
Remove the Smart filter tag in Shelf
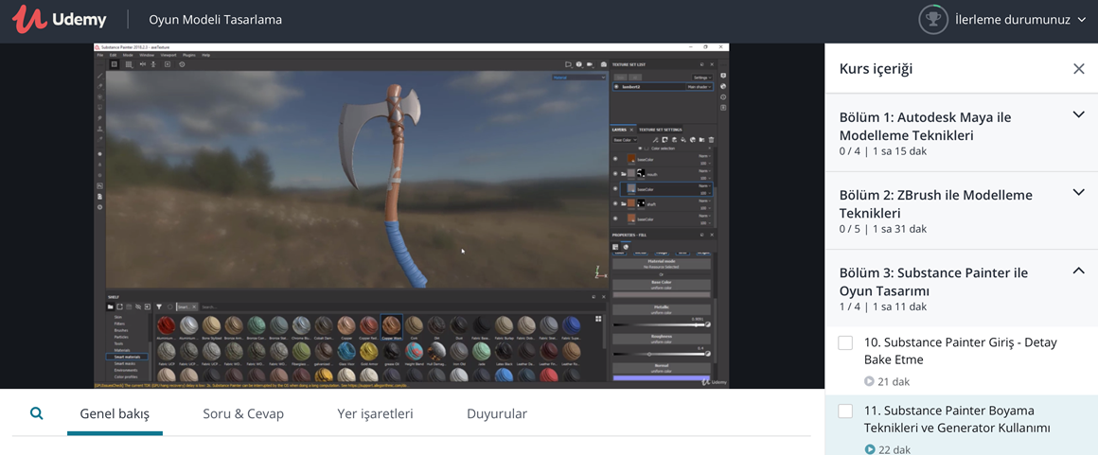click(x=194, y=306)
